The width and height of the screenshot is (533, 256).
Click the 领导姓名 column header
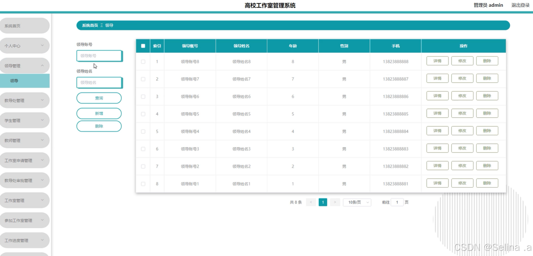click(241, 46)
